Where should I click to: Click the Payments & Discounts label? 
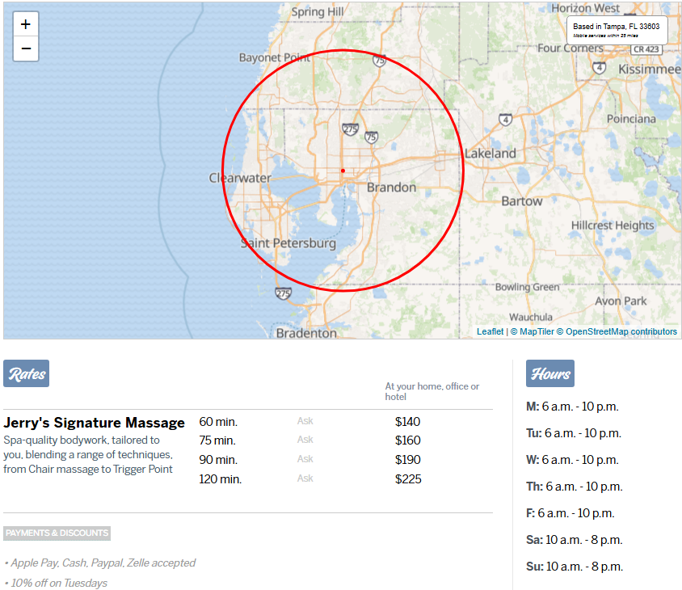(57, 533)
